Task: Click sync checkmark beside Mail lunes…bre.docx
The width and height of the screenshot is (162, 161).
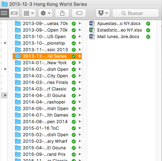Action: point(148,37)
